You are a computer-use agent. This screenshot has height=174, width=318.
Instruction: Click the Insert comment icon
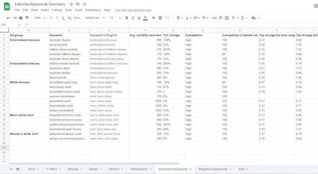pyautogui.click(x=221, y=18)
